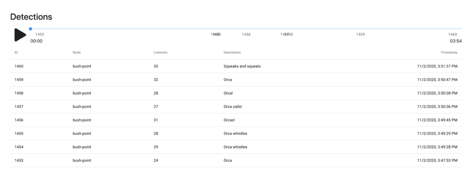This screenshot has height=176, width=474.
Task: Jump to the 1459 timeline marker
Action: pos(360,34)
